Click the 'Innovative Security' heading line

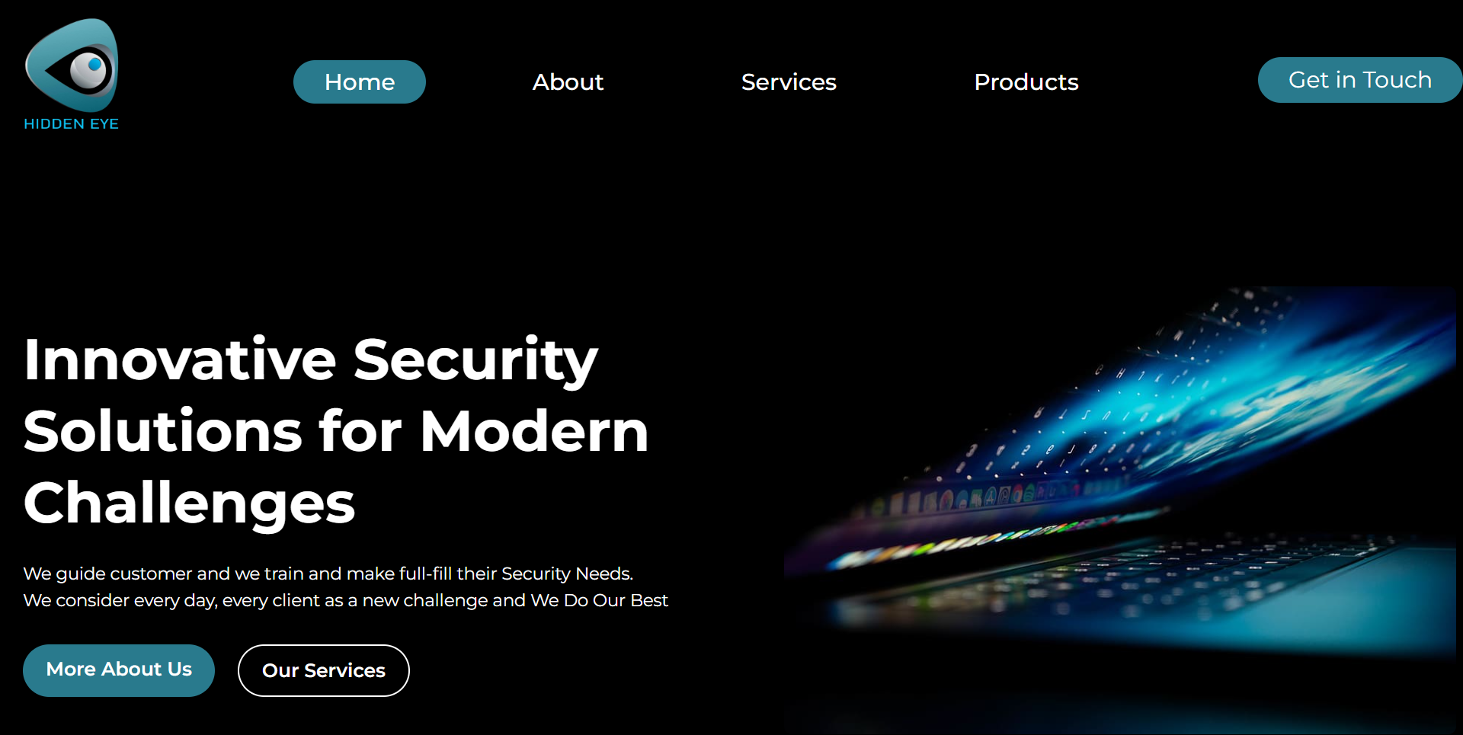311,360
